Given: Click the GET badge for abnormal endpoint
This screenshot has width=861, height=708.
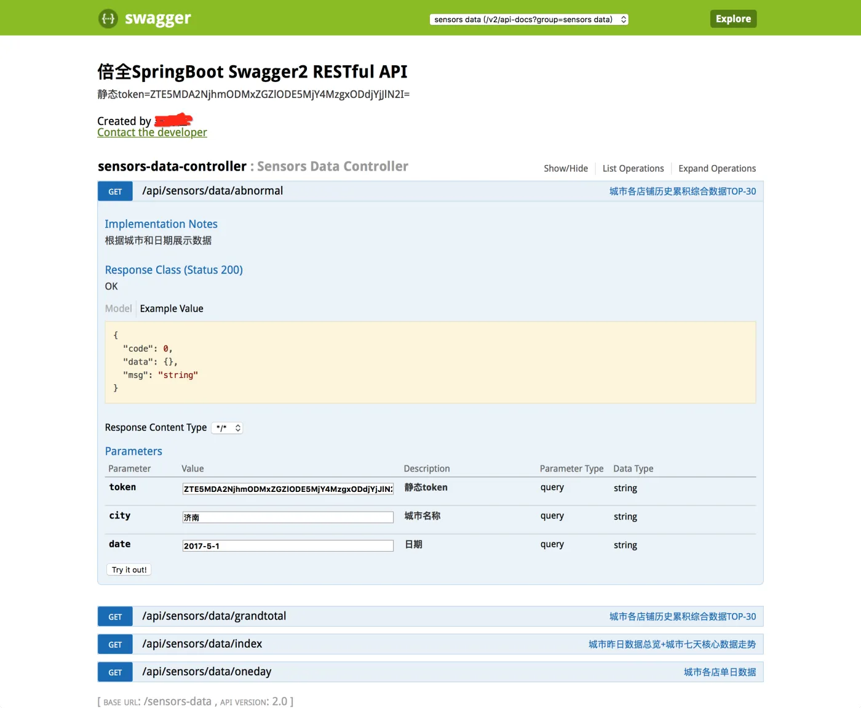Looking at the screenshot, I should pyautogui.click(x=115, y=191).
